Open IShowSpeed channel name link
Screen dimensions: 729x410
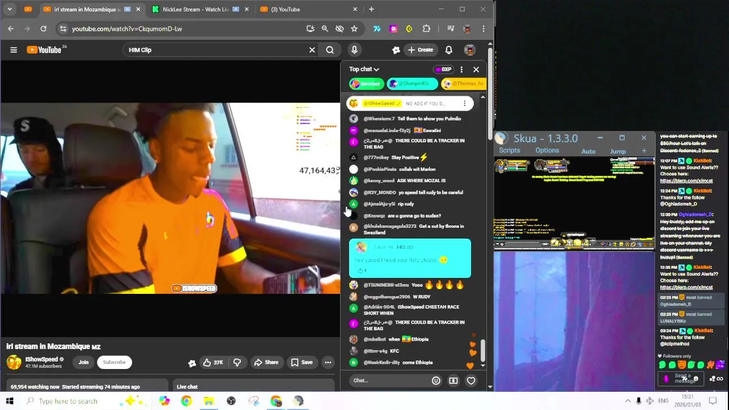42,359
